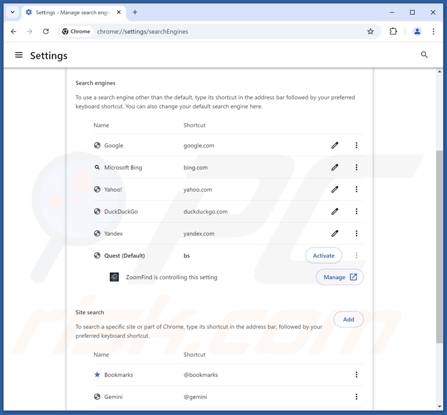Click the Gemini site search name
This screenshot has width=447, height=415.
point(114,396)
